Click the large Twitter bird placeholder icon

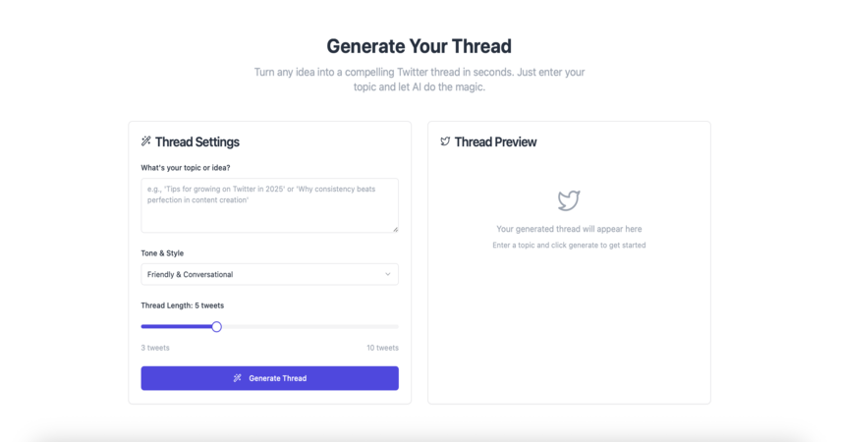click(x=569, y=200)
